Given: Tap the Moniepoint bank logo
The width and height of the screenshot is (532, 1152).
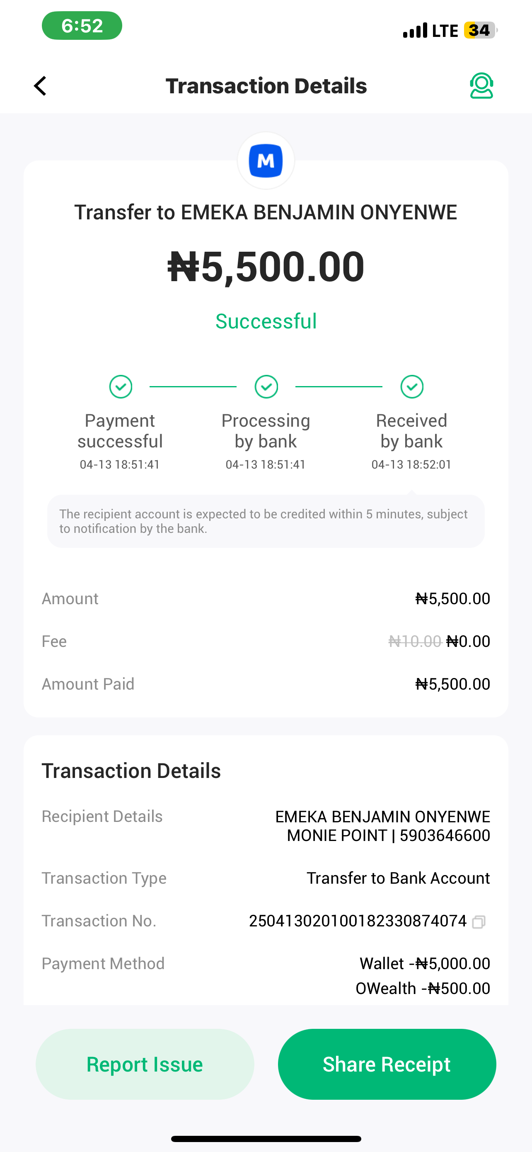Looking at the screenshot, I should [266, 160].
